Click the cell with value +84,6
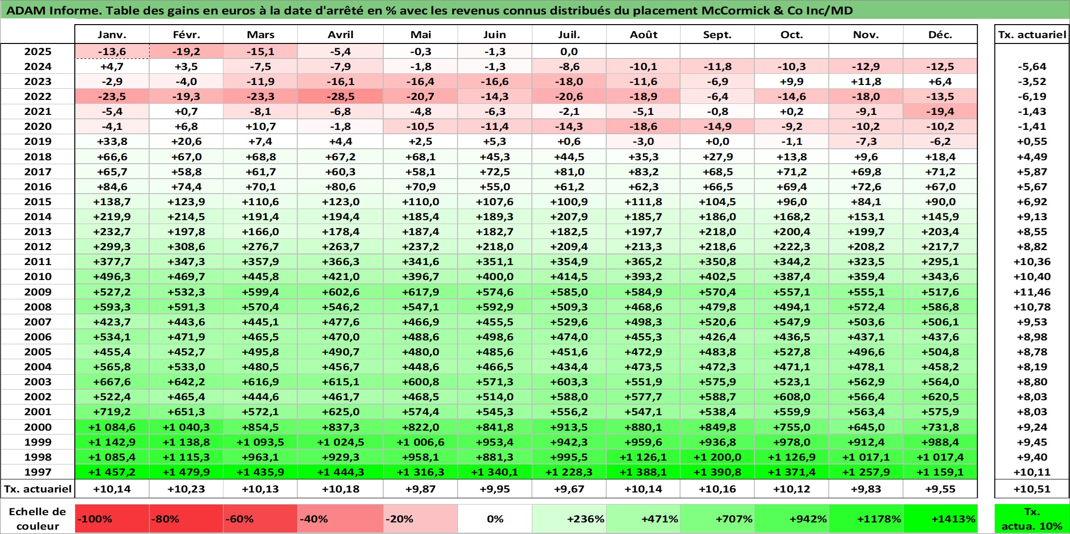1070x534 pixels. (112, 186)
